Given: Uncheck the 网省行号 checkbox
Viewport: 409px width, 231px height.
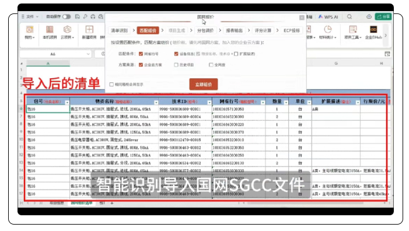Looking at the screenshot, I should (x=141, y=54).
